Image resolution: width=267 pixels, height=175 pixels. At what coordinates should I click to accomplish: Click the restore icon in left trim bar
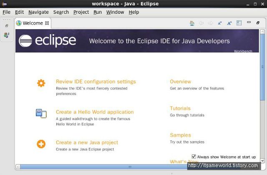point(7,26)
